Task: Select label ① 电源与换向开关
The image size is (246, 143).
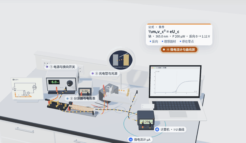Action: (61, 67)
